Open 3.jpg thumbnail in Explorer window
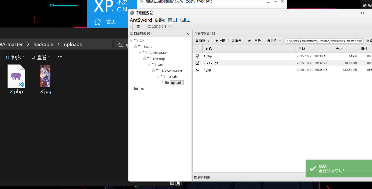This screenshot has width=372, height=189. [x=46, y=79]
